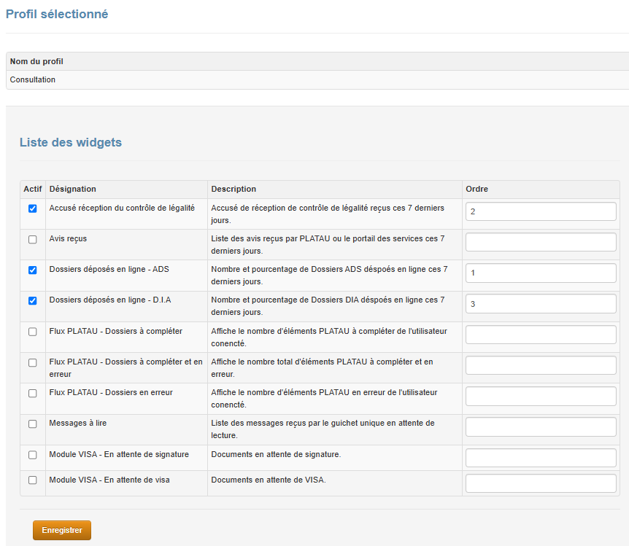The height and width of the screenshot is (546, 629).
Task: Uncheck the Accusé réception du contrôle de légalité checkbox
Action: [x=32, y=208]
